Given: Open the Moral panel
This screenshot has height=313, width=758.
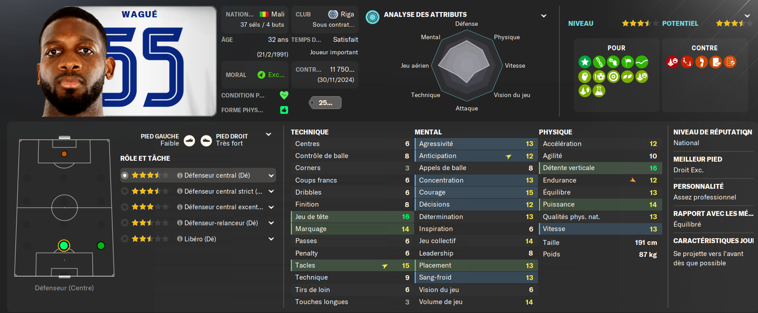Looking at the screenshot, I should click(x=255, y=75).
